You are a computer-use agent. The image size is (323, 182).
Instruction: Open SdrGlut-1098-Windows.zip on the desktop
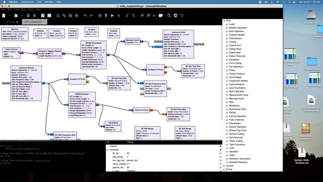coord(302,156)
